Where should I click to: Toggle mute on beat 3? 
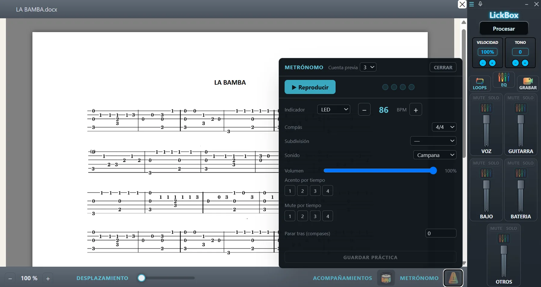pyautogui.click(x=315, y=216)
